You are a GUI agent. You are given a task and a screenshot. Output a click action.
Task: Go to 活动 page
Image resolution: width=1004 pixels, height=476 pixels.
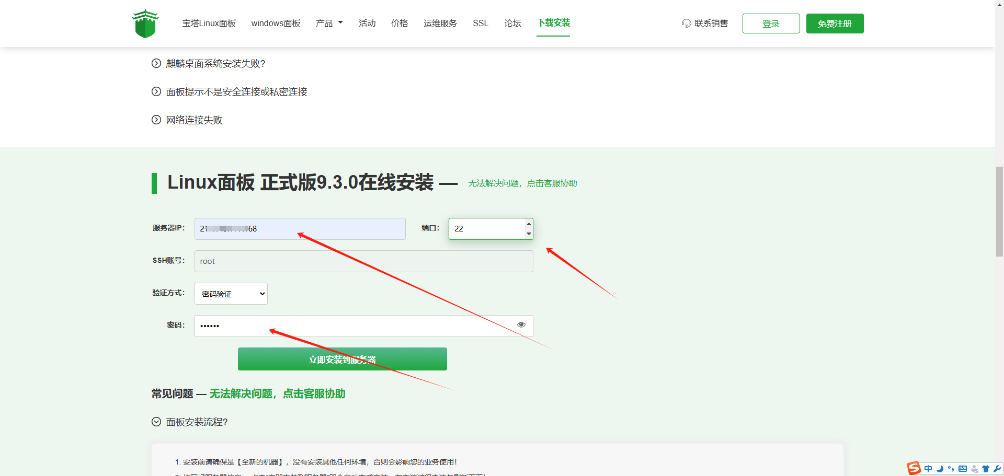(x=367, y=24)
